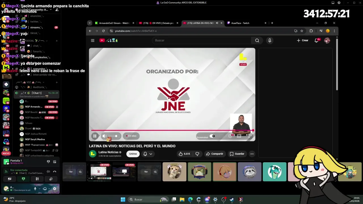Mute the YouTube player volume icon
Image resolution: width=363 pixels, height=204 pixels.
point(104,136)
